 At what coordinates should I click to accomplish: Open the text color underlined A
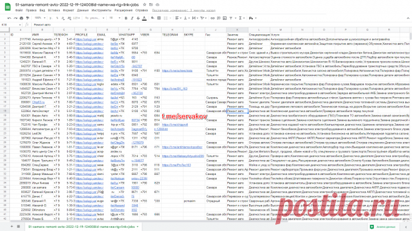tap(144, 18)
